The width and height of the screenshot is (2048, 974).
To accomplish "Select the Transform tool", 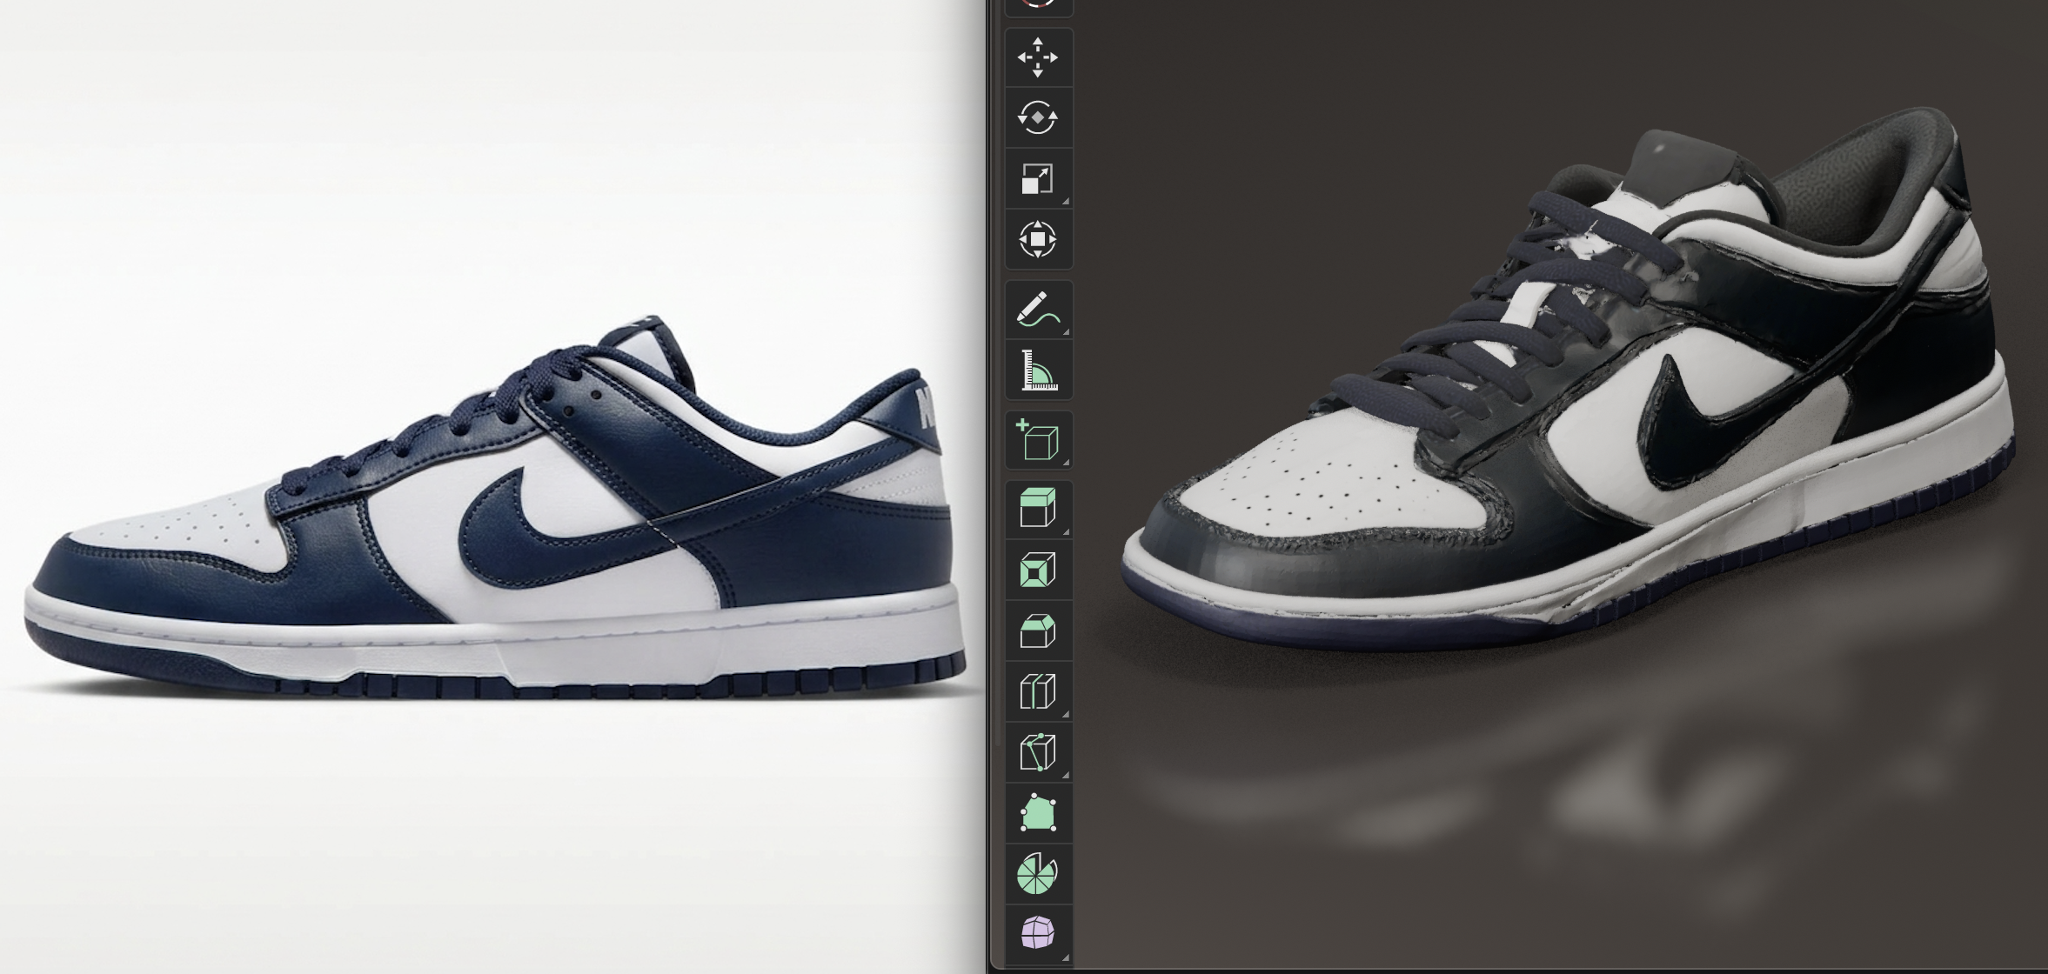I will pyautogui.click(x=1038, y=239).
